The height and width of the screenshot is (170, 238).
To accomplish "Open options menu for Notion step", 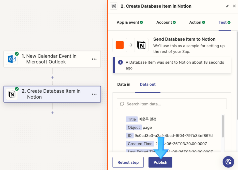I will tap(94, 94).
